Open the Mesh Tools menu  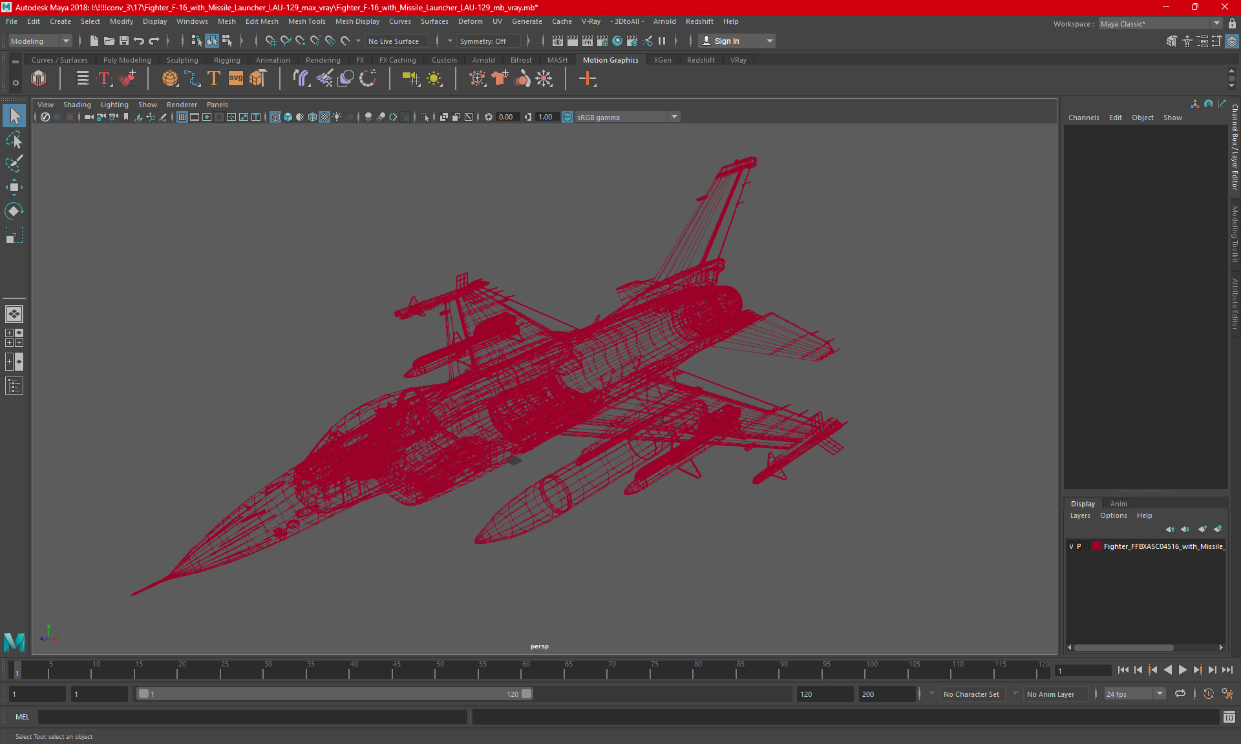pyautogui.click(x=306, y=21)
